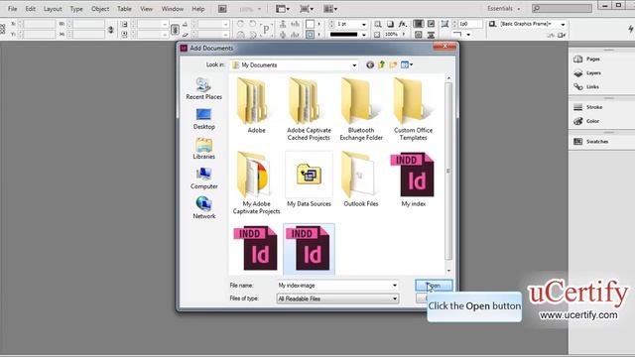The image size is (635, 357).
Task: Select the Adobe folder
Action: [256, 106]
